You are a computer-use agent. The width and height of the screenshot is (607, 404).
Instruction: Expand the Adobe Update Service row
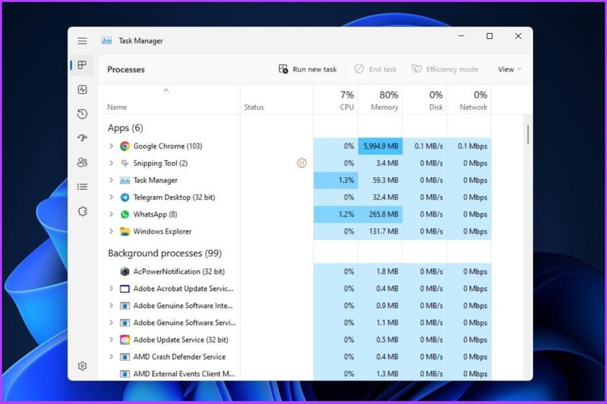click(x=111, y=339)
